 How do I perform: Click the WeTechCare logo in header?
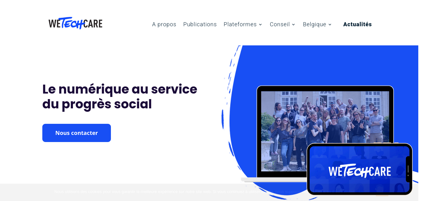[x=75, y=23]
